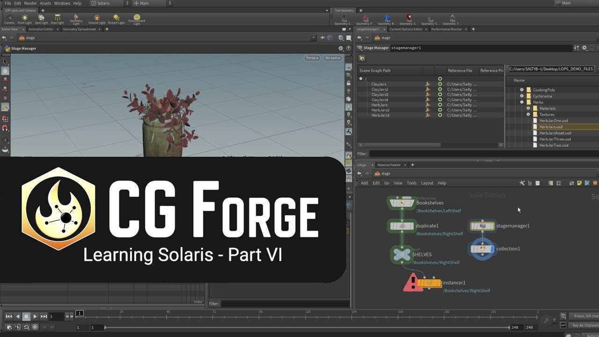Add a Geometry Light

tap(76, 19)
